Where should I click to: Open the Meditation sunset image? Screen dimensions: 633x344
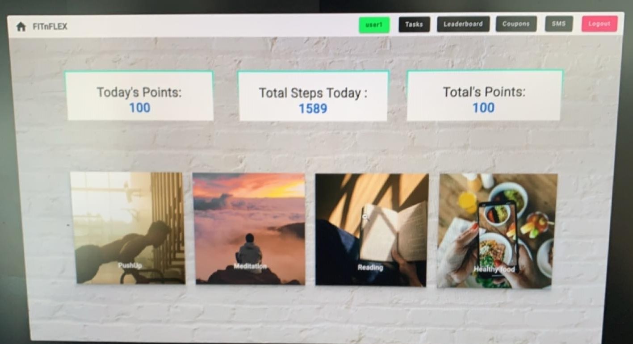coord(250,229)
